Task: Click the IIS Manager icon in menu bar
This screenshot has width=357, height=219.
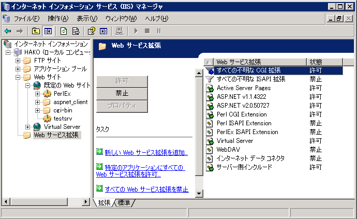Action: click(6, 19)
